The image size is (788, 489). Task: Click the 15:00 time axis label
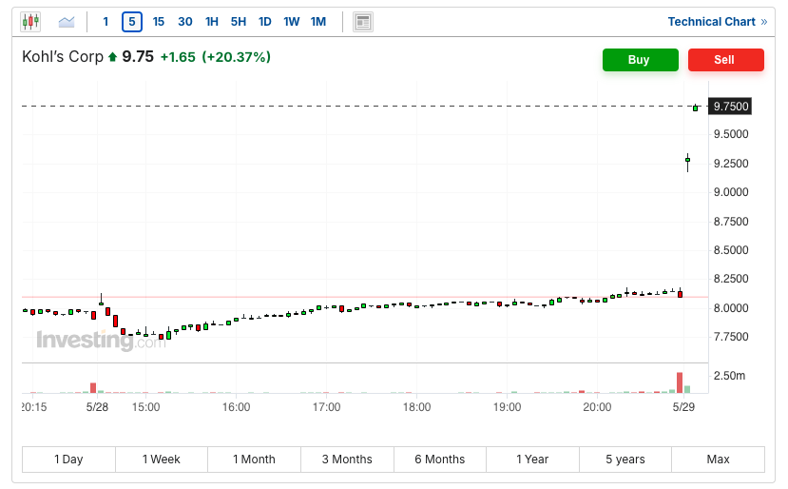pos(146,407)
